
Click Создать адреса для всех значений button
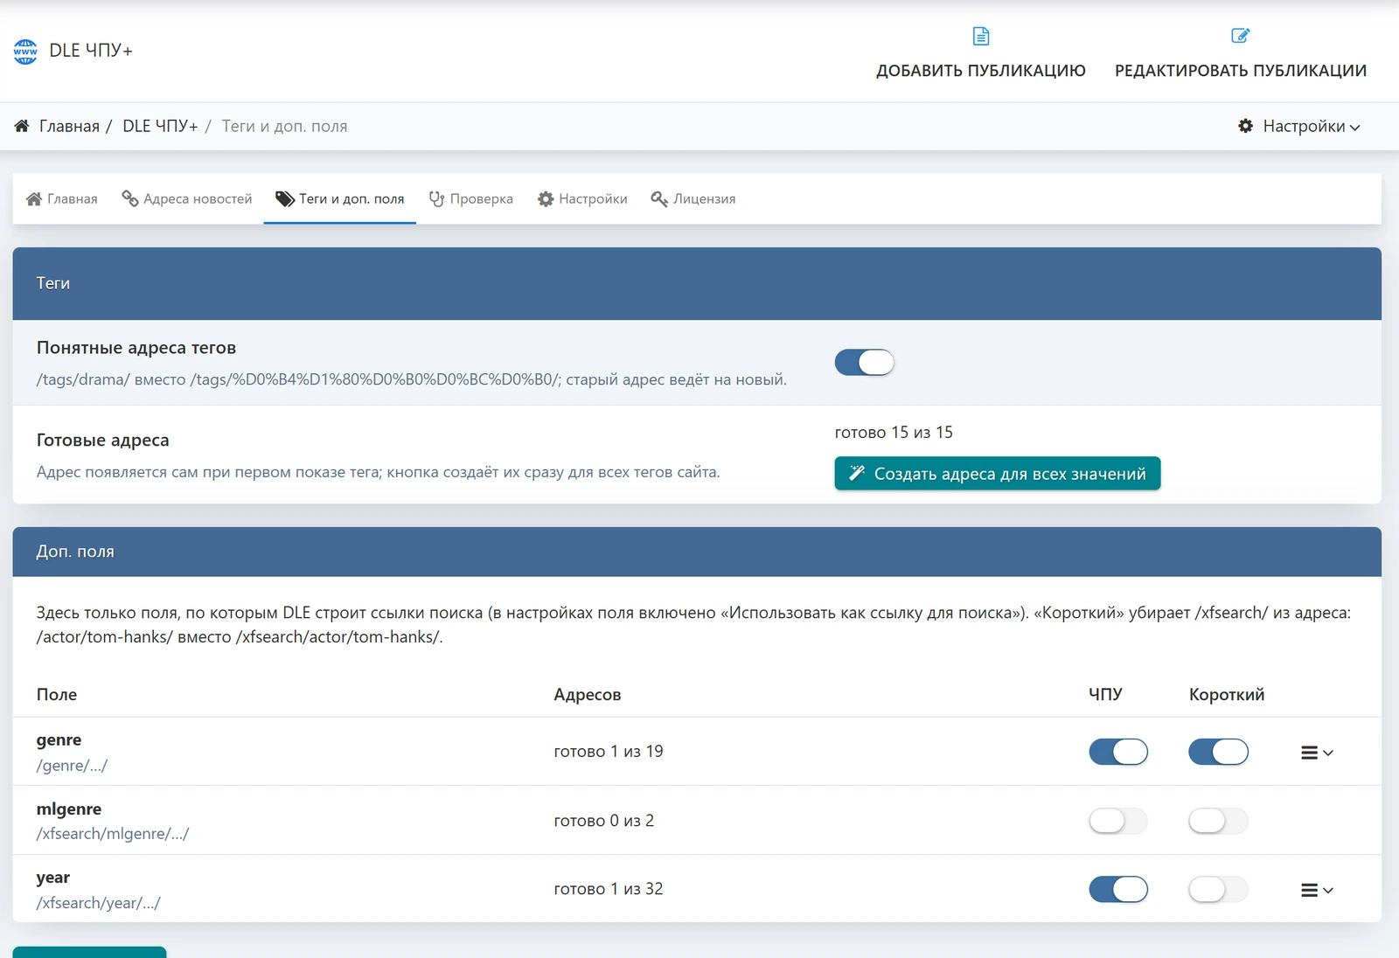click(x=998, y=474)
